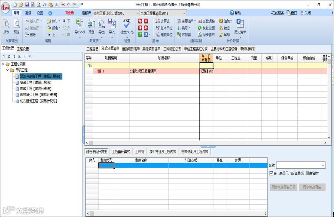334x217 pixels.
Task: Open the 工料机汇总表 tab
Action: (x=172, y=49)
